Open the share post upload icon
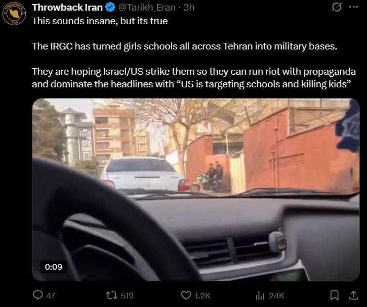The height and width of the screenshot is (307, 367). coord(354,295)
